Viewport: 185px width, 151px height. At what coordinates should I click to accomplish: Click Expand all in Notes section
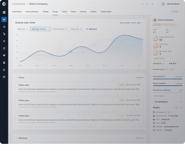(139, 78)
